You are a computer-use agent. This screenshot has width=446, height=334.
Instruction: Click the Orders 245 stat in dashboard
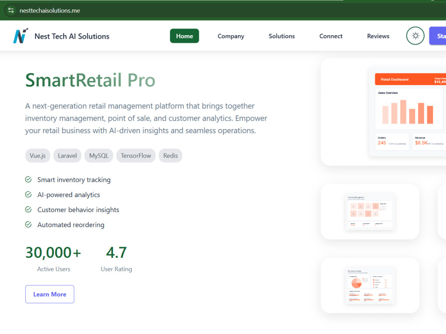click(392, 141)
